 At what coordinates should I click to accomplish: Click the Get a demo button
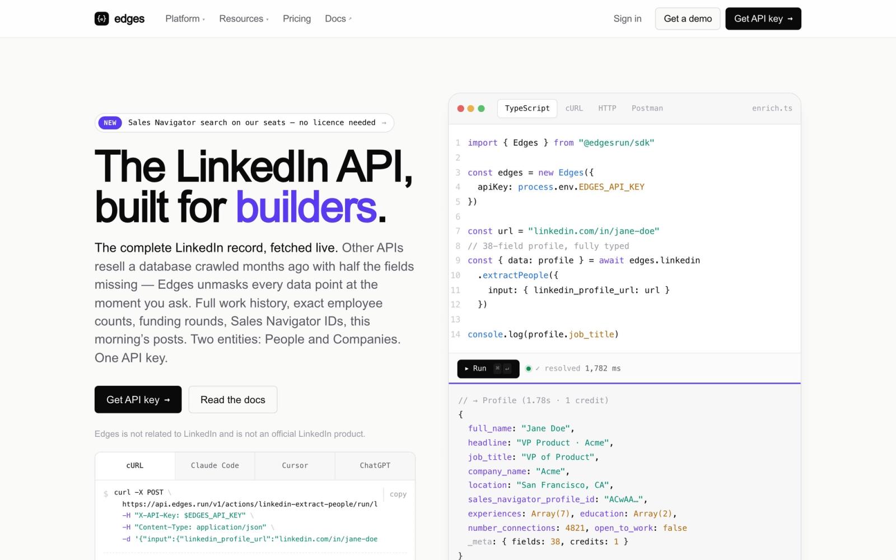click(x=688, y=18)
